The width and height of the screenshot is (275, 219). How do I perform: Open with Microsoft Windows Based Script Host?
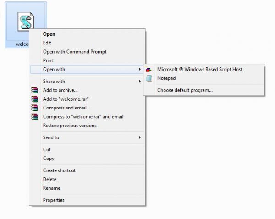[x=204, y=70]
